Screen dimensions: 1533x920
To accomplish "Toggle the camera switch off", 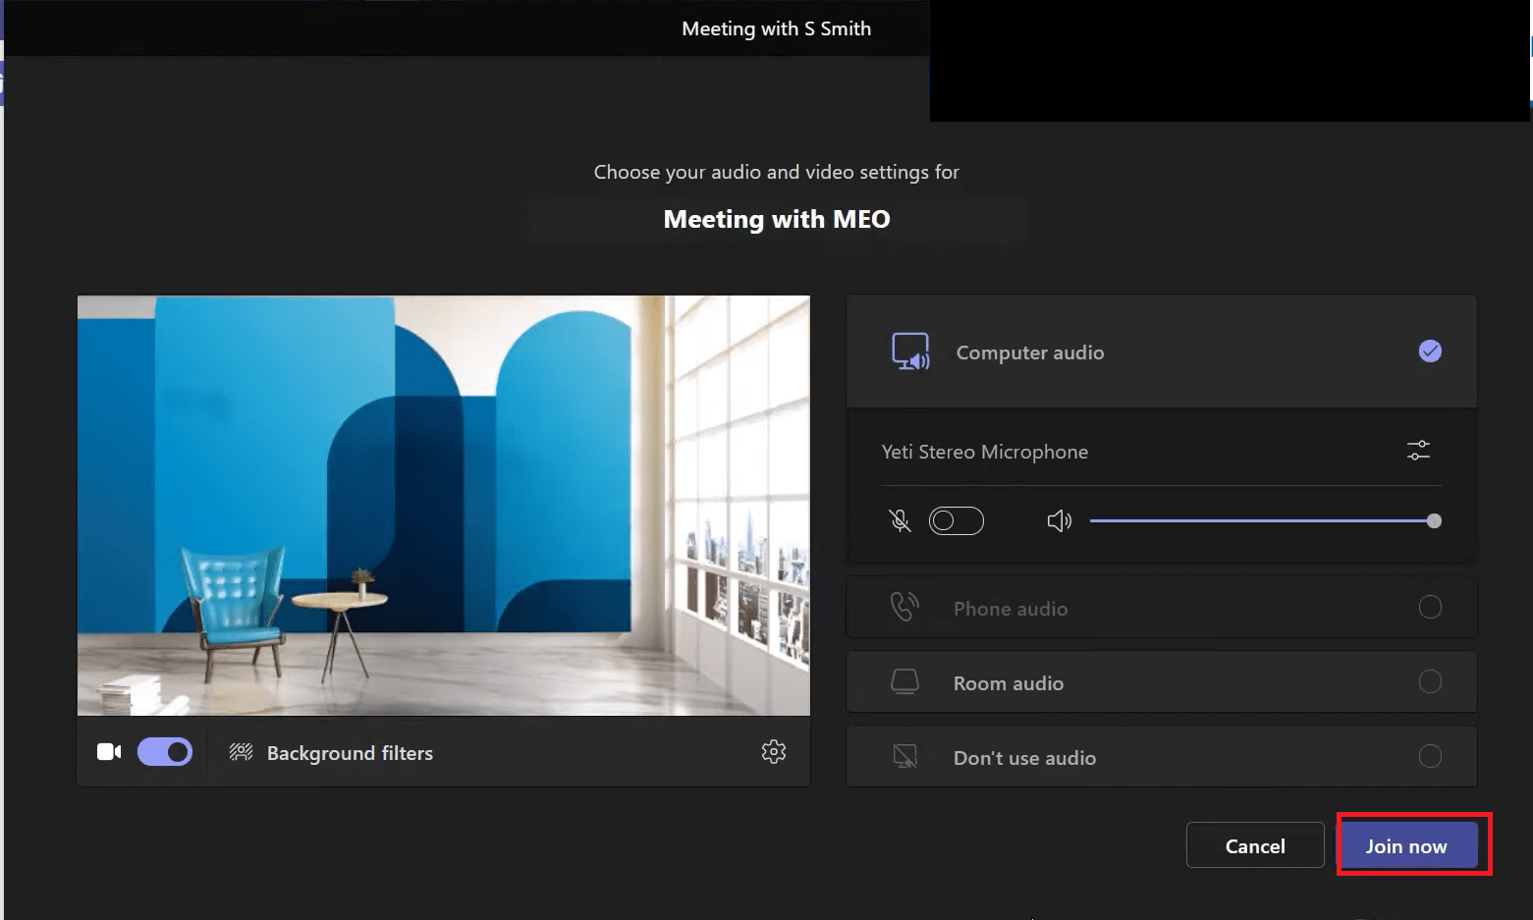I will pyautogui.click(x=165, y=752).
